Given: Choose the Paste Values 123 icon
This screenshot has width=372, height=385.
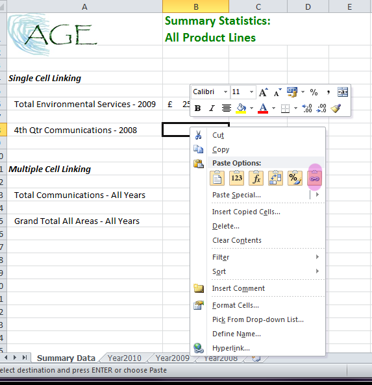Looking at the screenshot, I should [x=236, y=178].
